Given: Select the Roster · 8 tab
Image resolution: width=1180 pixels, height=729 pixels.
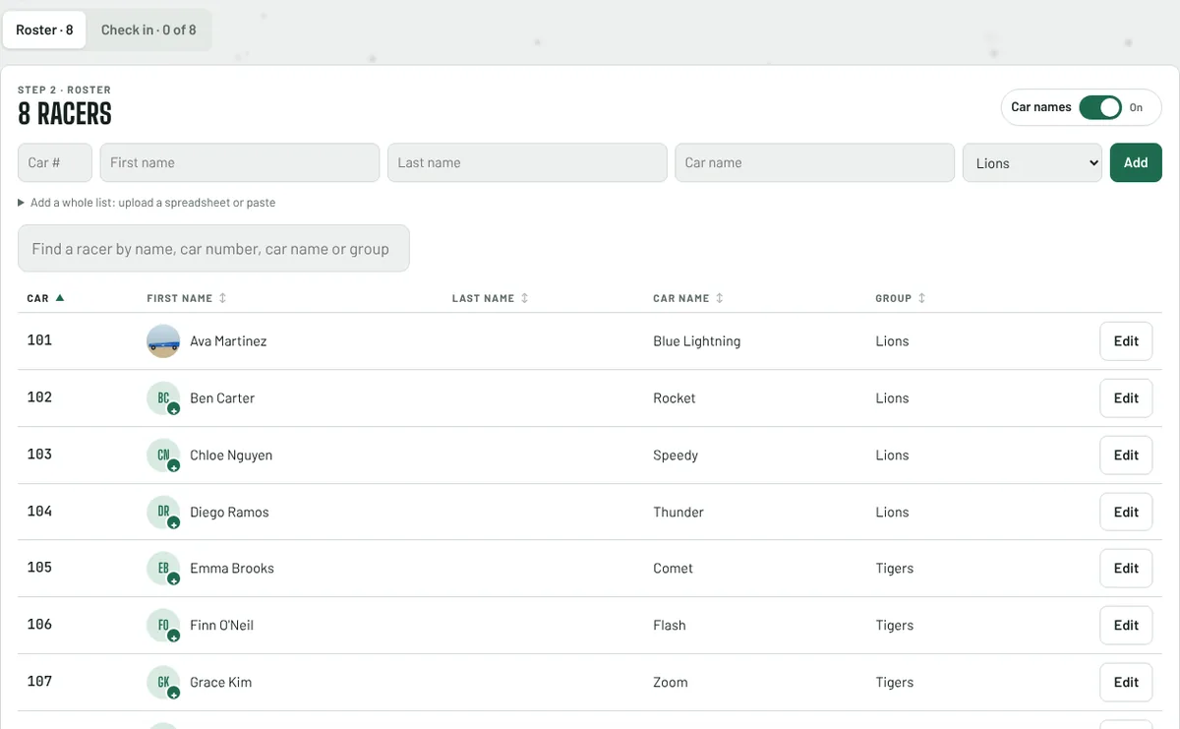Looking at the screenshot, I should (x=44, y=30).
